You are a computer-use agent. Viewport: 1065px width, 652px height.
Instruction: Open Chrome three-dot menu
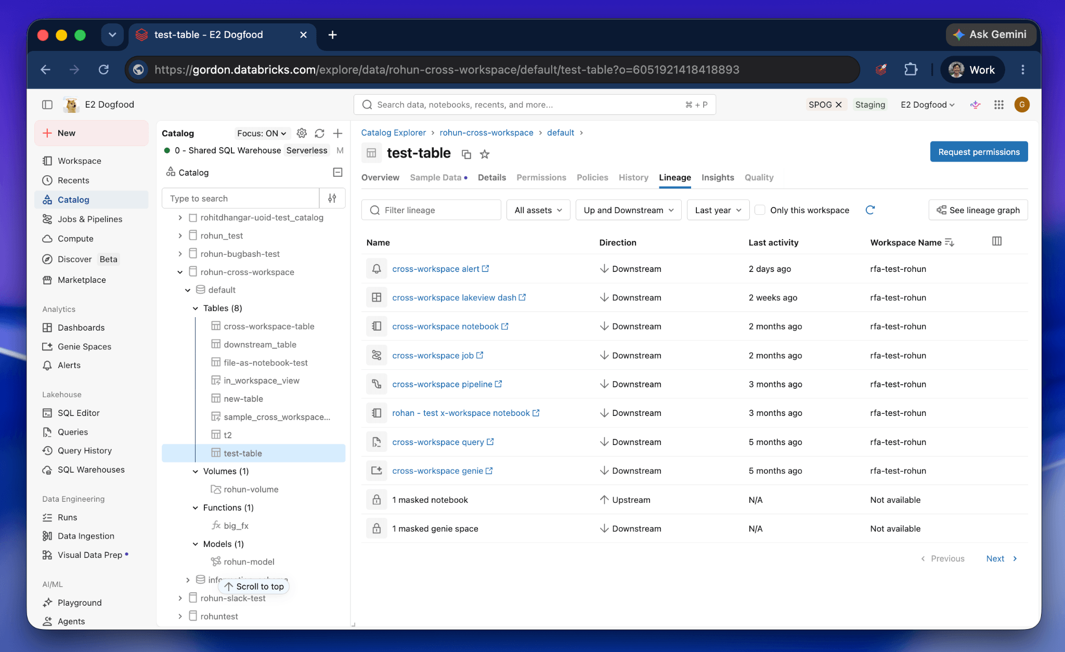1023,70
